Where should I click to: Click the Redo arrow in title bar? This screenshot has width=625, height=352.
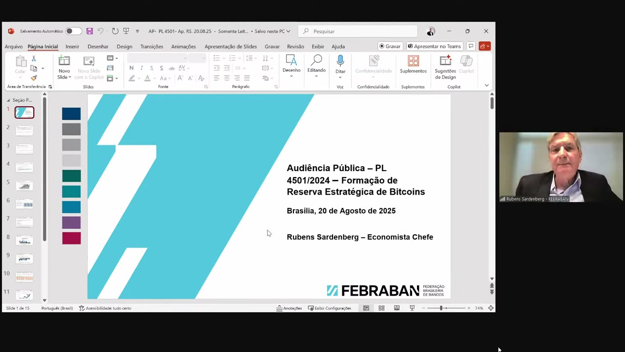[x=115, y=31]
